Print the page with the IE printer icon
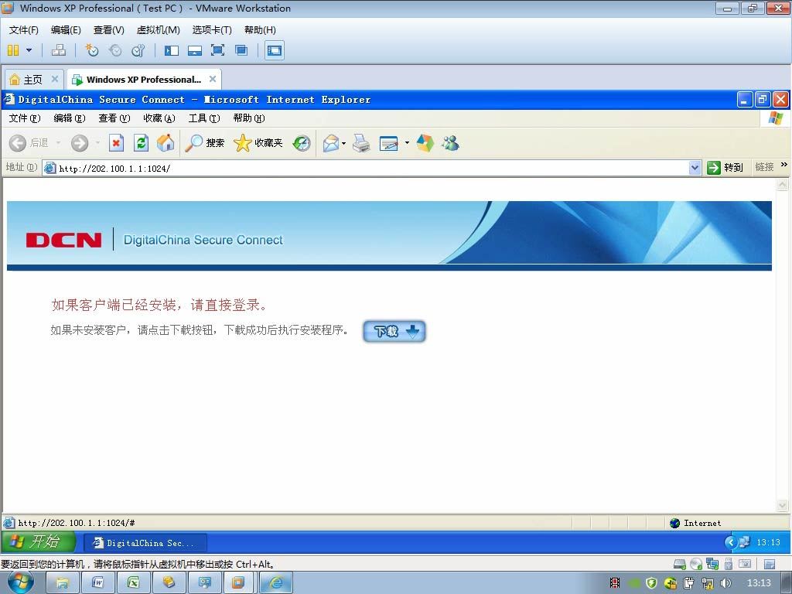This screenshot has width=792, height=594. coord(360,143)
